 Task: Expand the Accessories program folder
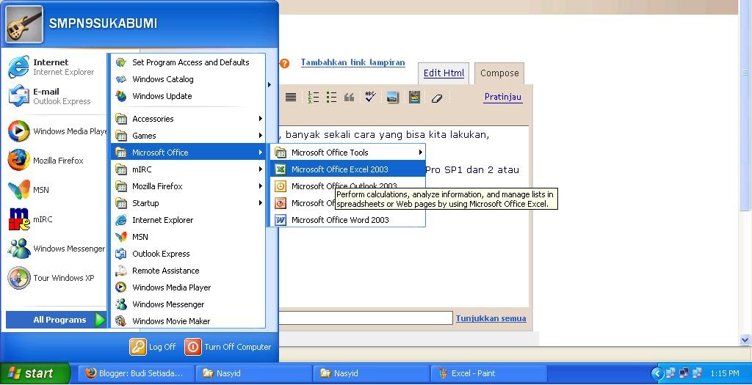point(188,119)
